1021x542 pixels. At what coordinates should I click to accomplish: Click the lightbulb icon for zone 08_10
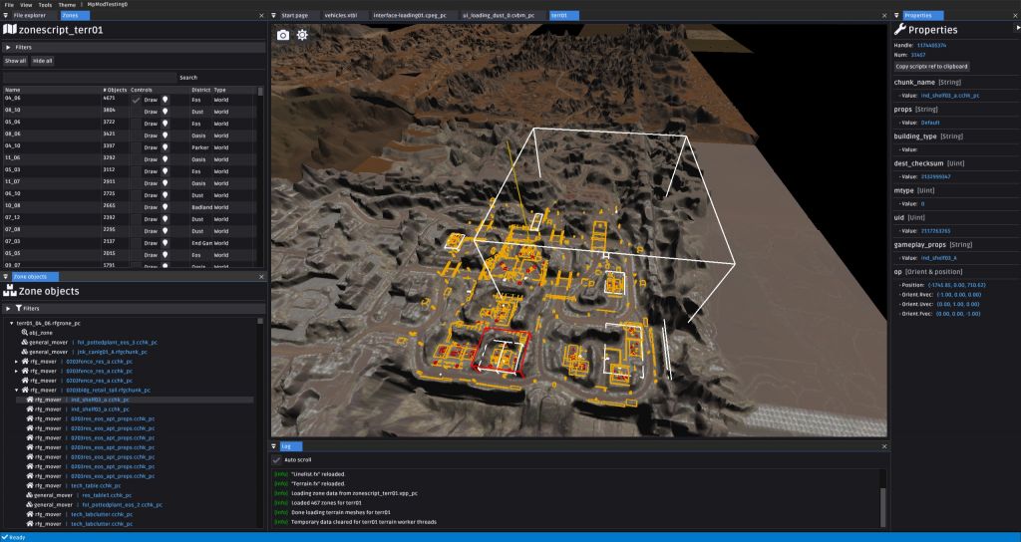pos(166,111)
